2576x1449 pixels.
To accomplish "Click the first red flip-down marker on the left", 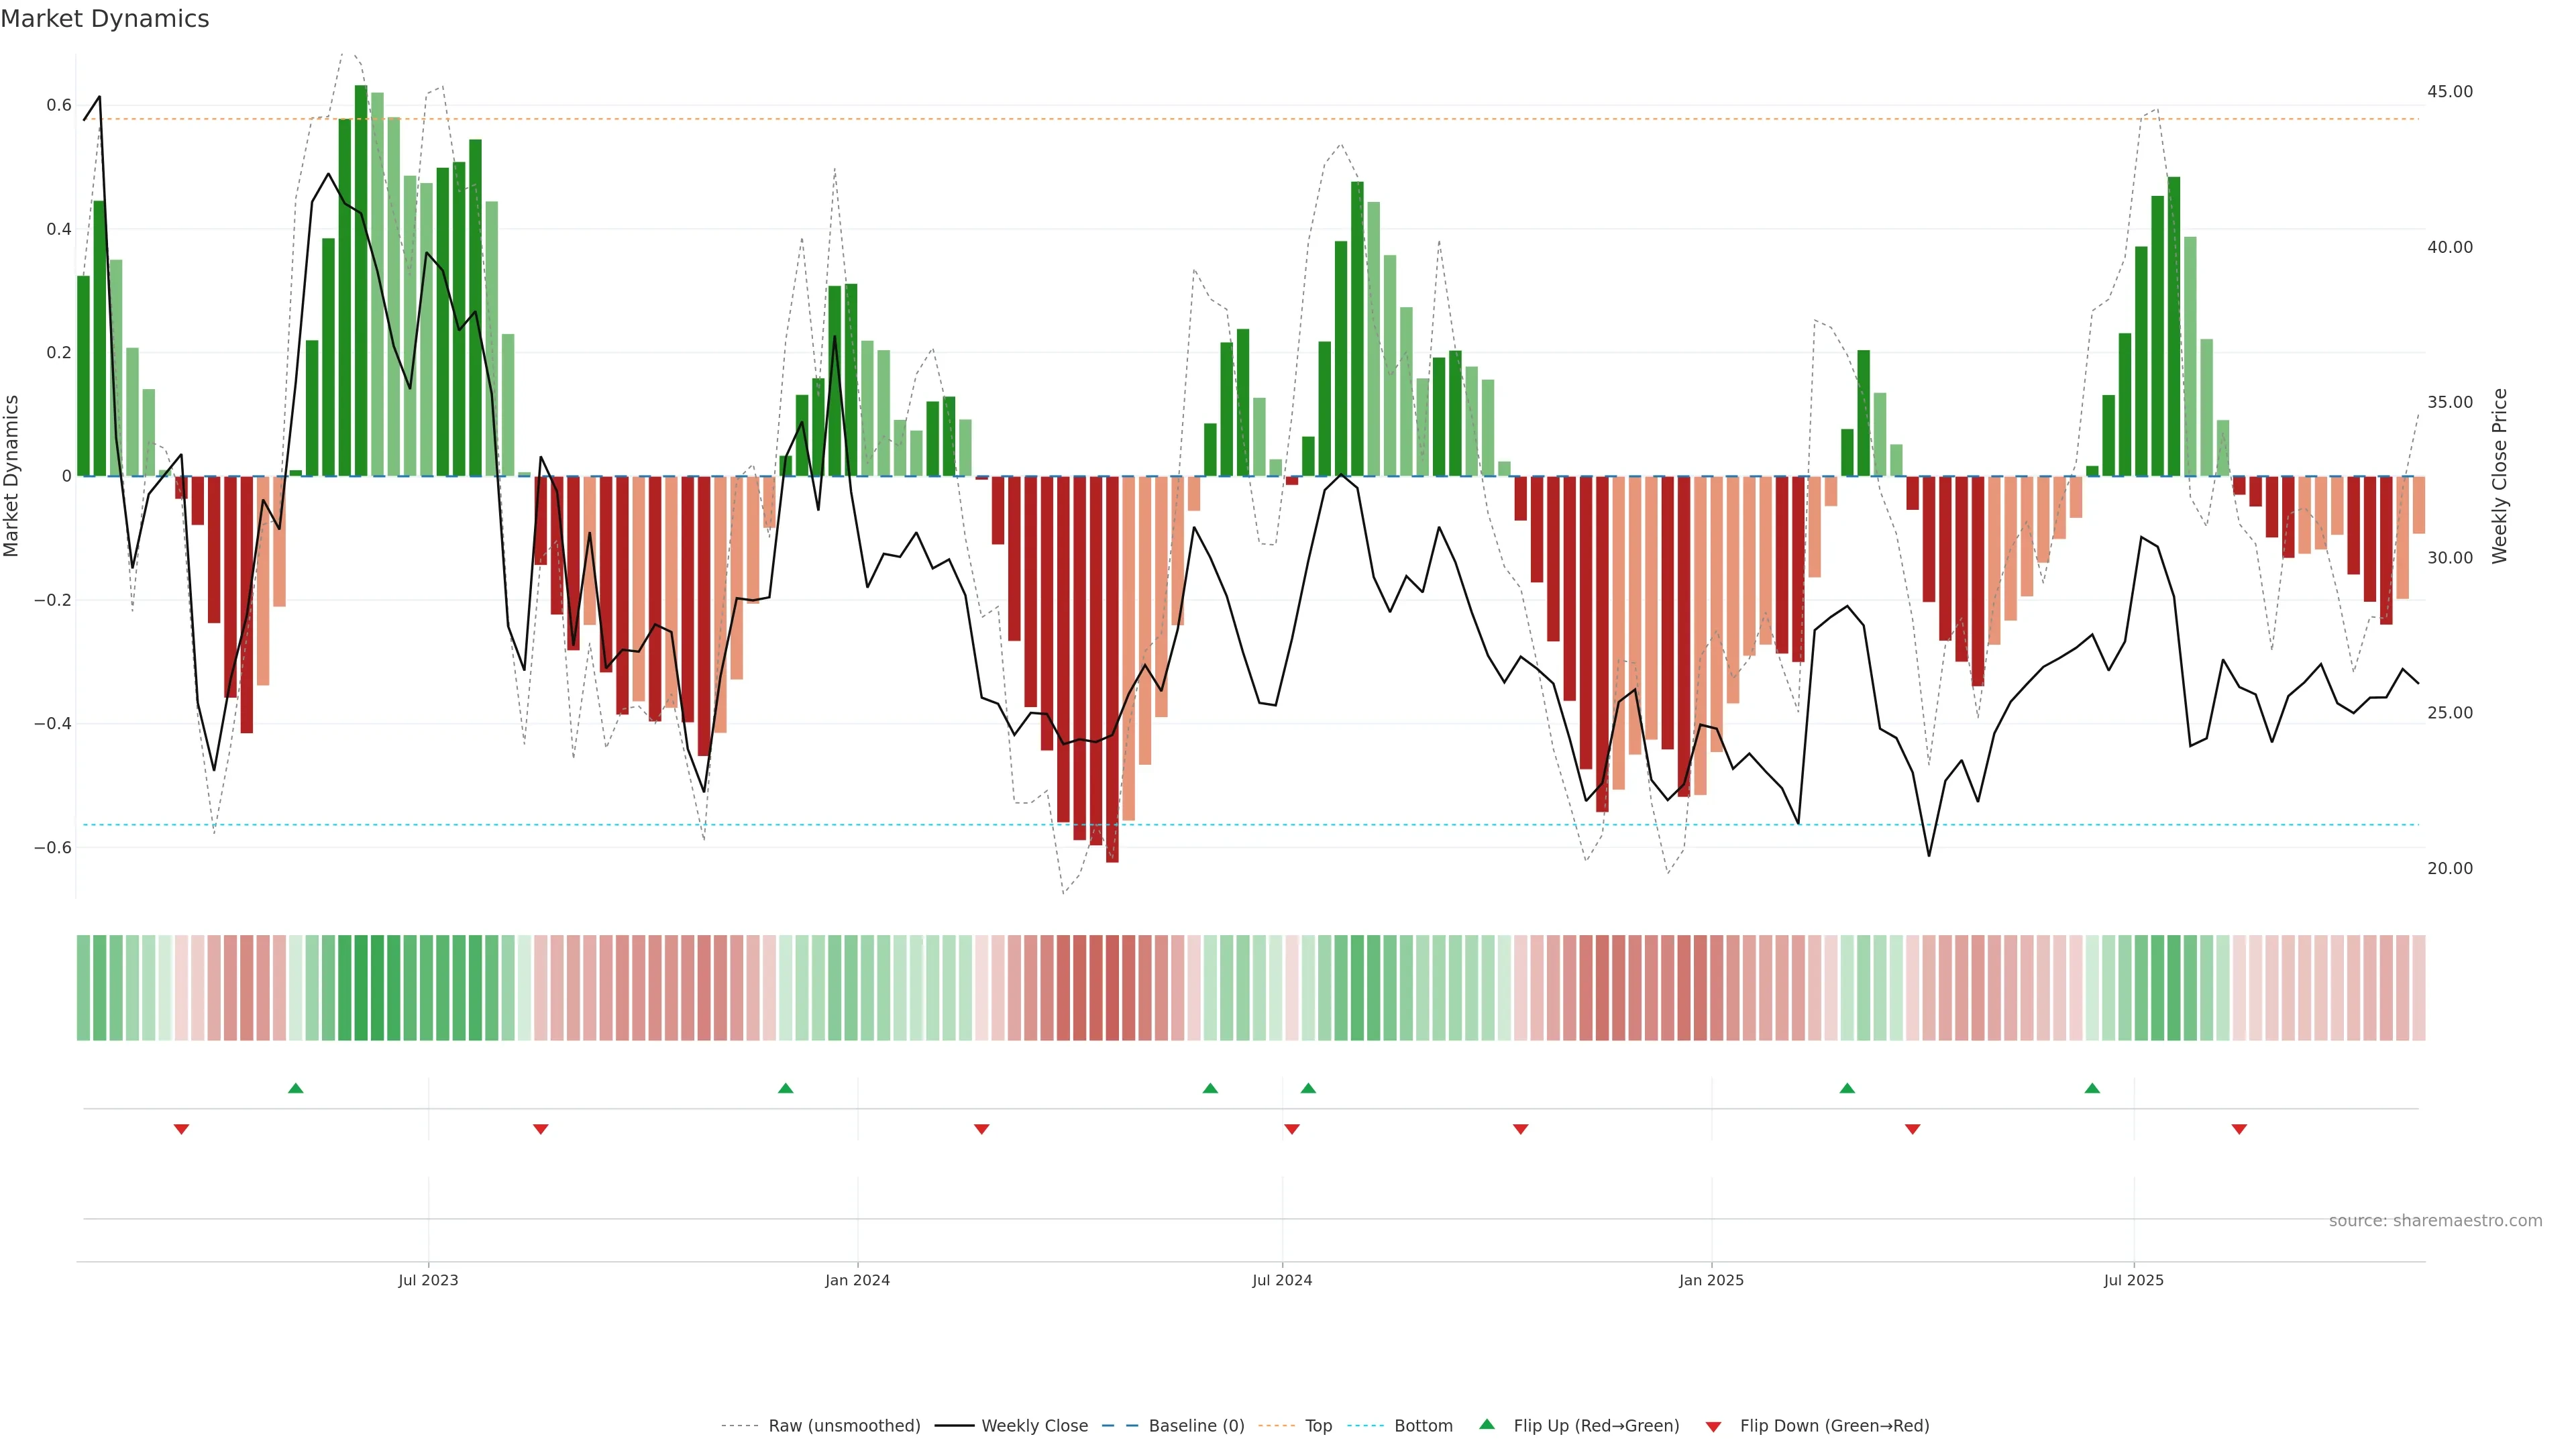I will [181, 1129].
